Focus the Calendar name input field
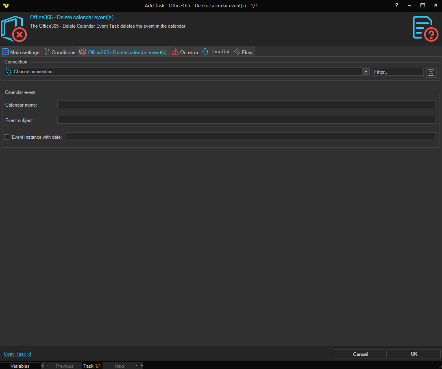 [x=246, y=105]
